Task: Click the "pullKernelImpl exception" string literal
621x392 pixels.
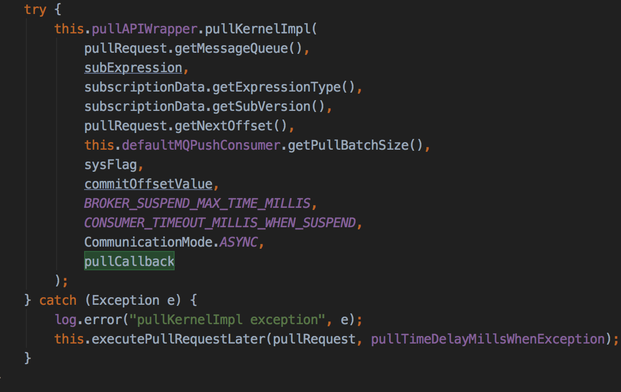Action: [227, 320]
